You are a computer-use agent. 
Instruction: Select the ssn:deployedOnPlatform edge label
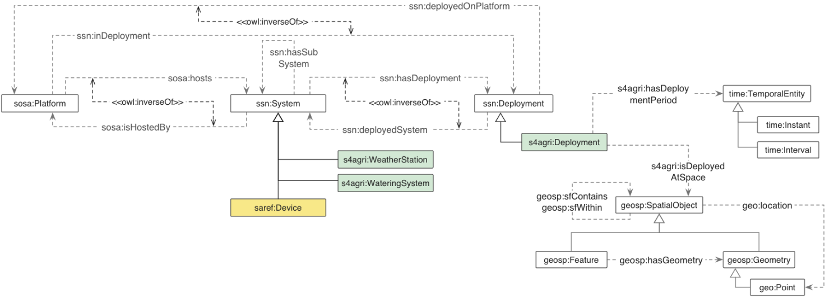(459, 7)
